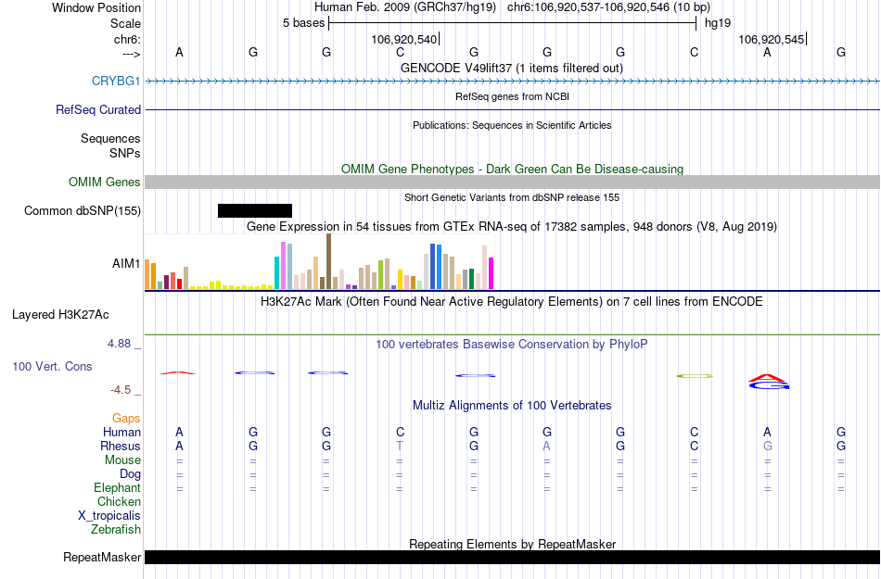Click the H3K27Ac Mark track title
This screenshot has width=881, height=579.
[x=512, y=302]
